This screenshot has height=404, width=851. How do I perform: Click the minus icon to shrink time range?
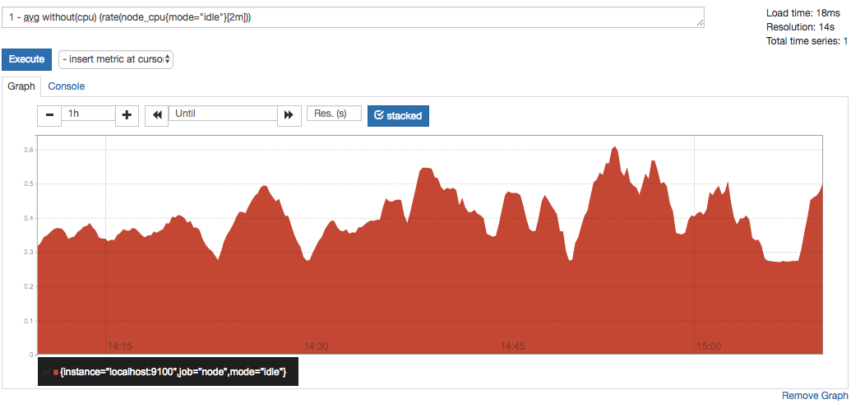(49, 116)
